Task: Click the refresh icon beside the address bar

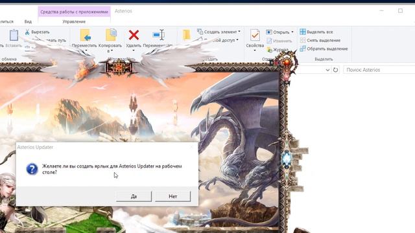Action: 335,70
